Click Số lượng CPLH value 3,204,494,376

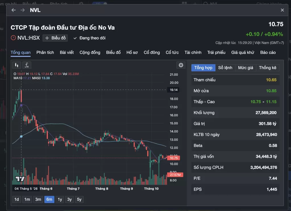click(263, 167)
